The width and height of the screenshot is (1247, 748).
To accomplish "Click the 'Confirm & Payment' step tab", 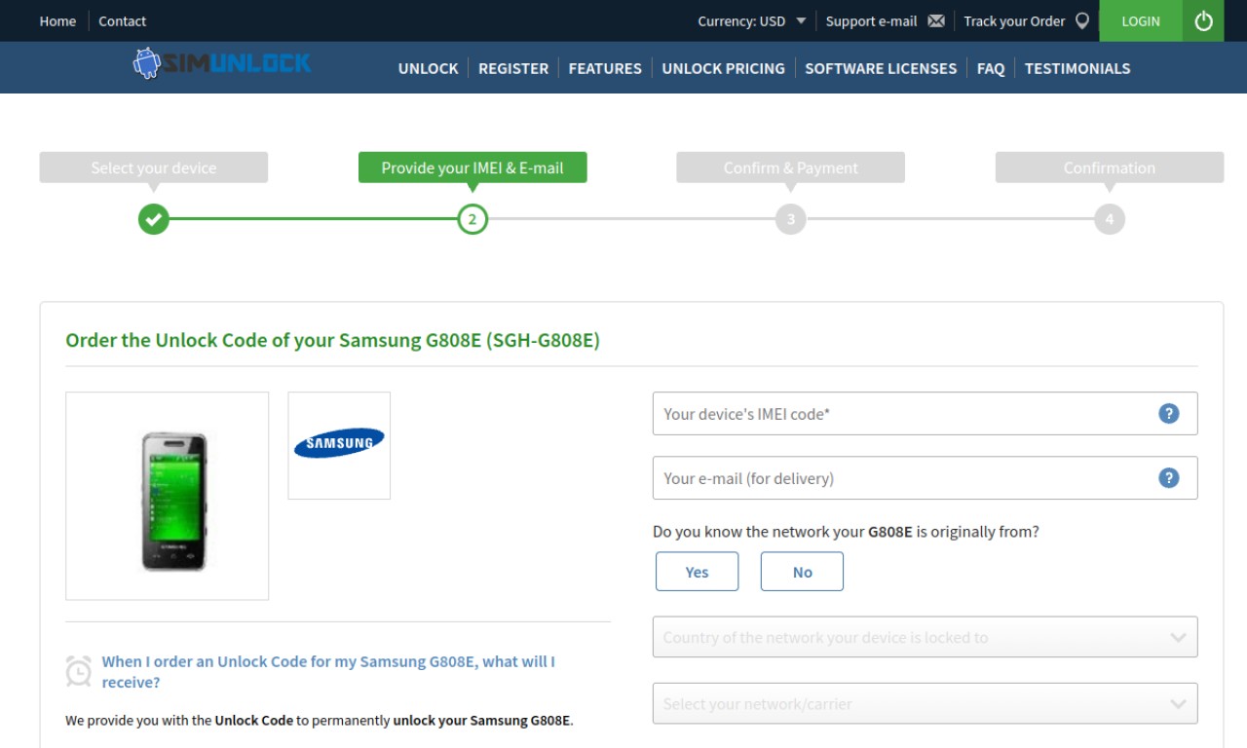I will 791,168.
